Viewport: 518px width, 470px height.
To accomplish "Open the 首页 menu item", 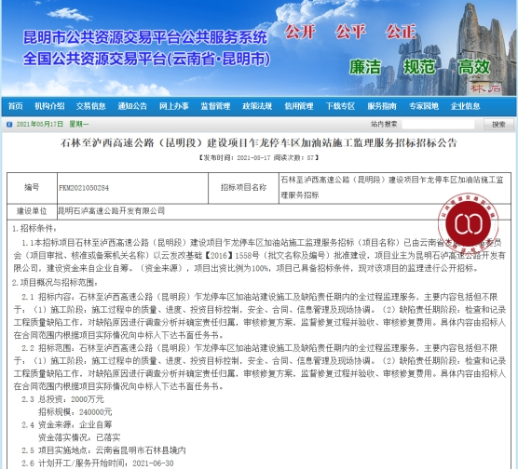I will tap(15, 106).
